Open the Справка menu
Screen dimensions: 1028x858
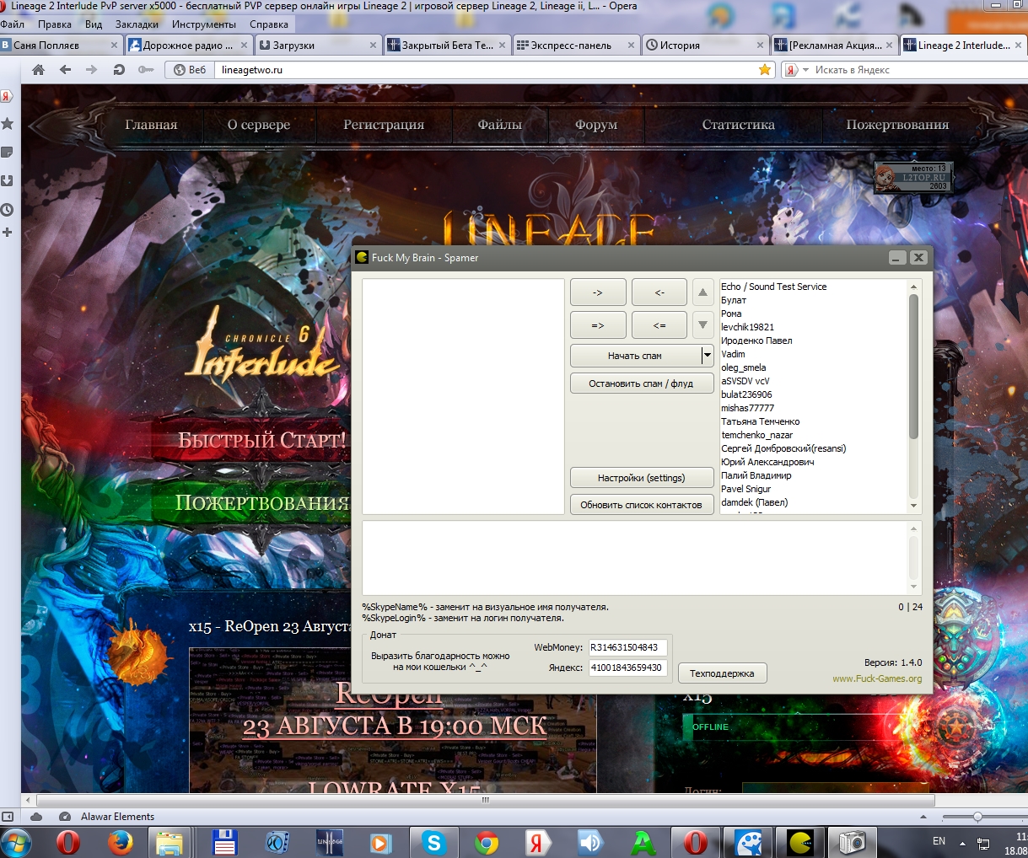[269, 24]
